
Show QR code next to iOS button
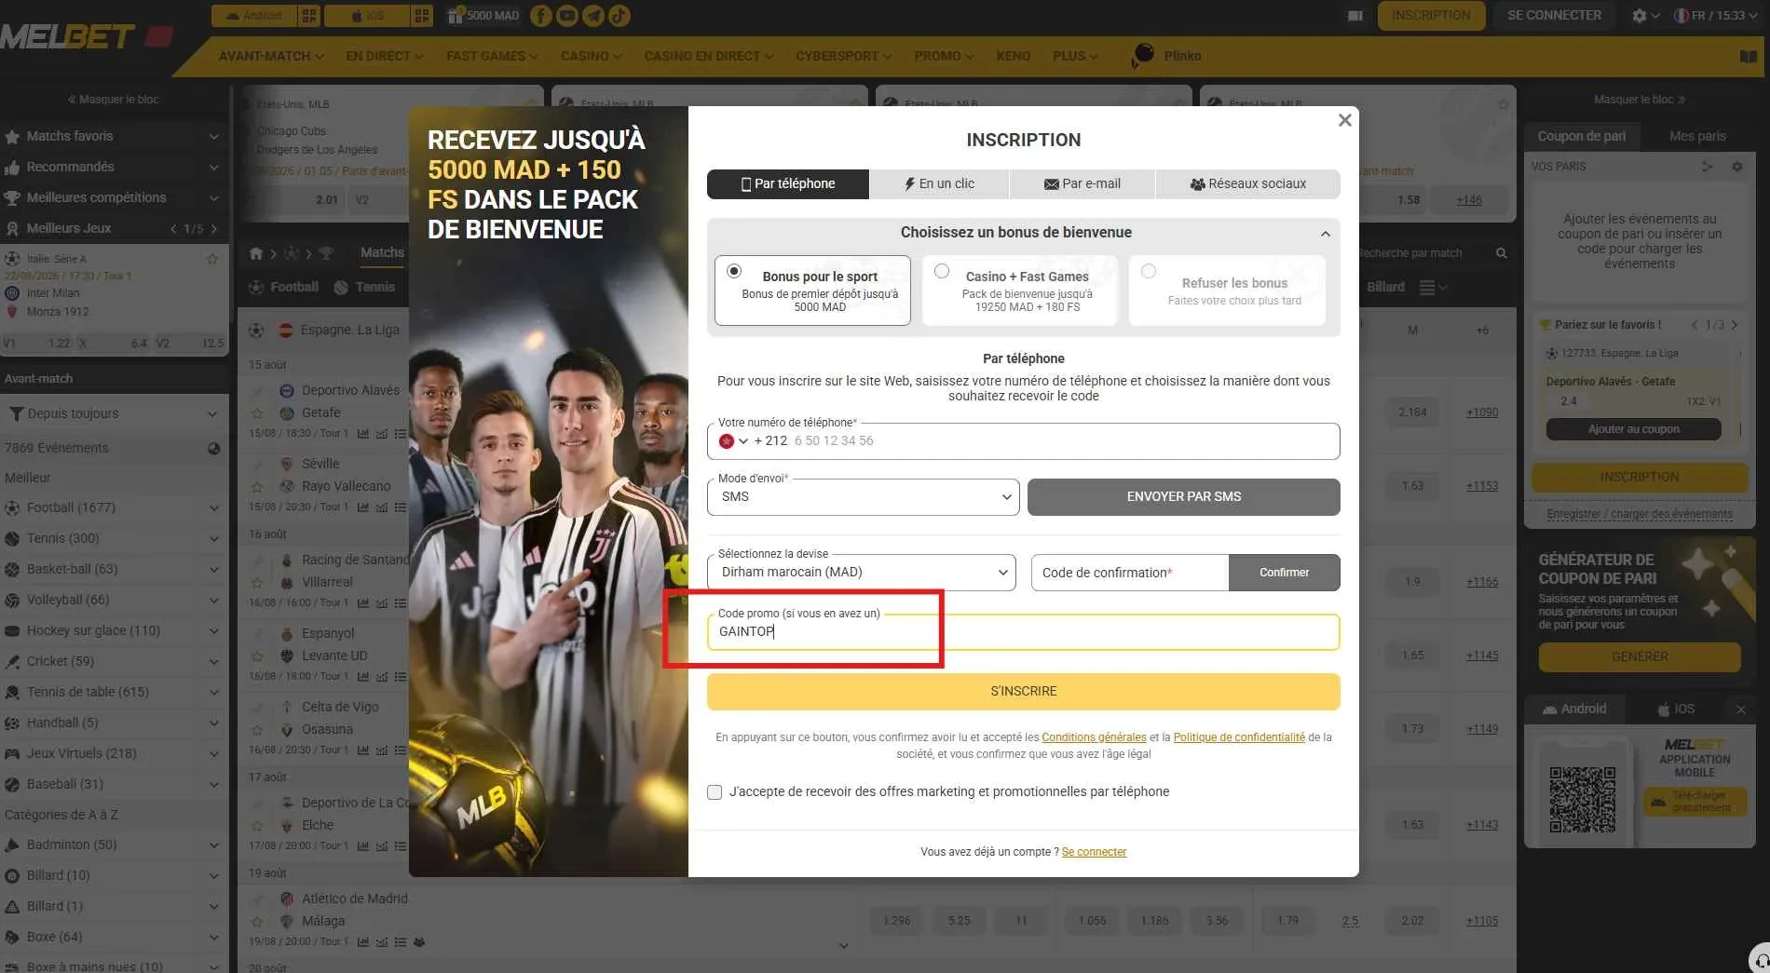tap(422, 16)
